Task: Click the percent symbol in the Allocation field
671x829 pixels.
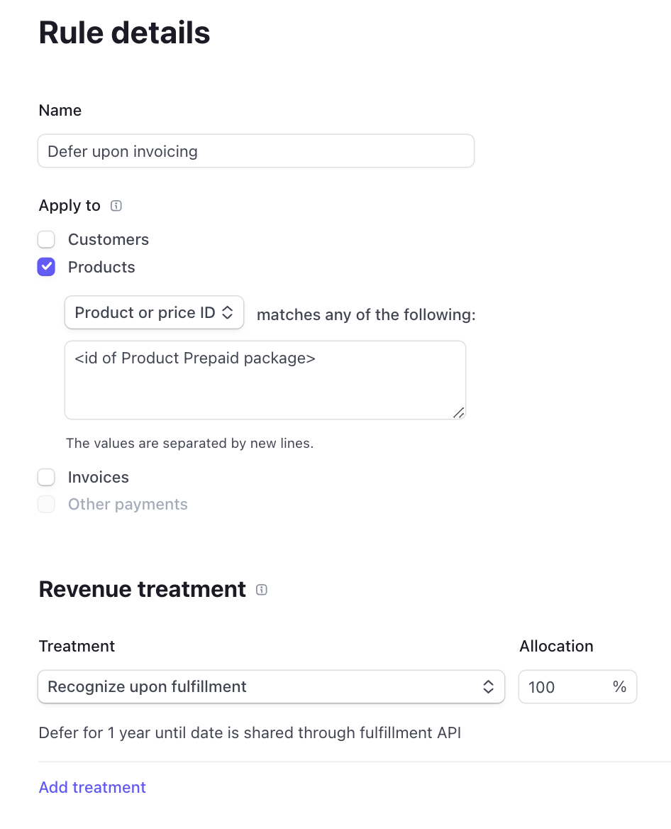Action: pyautogui.click(x=619, y=686)
